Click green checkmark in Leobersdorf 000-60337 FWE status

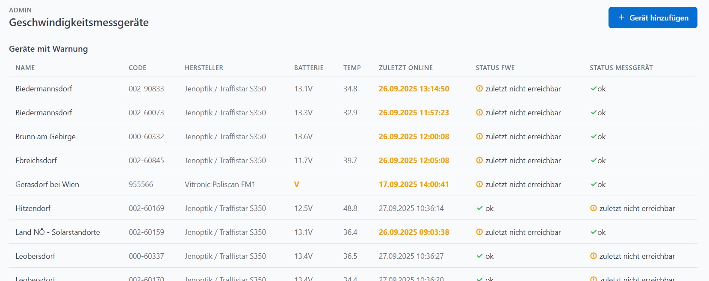pyautogui.click(x=480, y=256)
